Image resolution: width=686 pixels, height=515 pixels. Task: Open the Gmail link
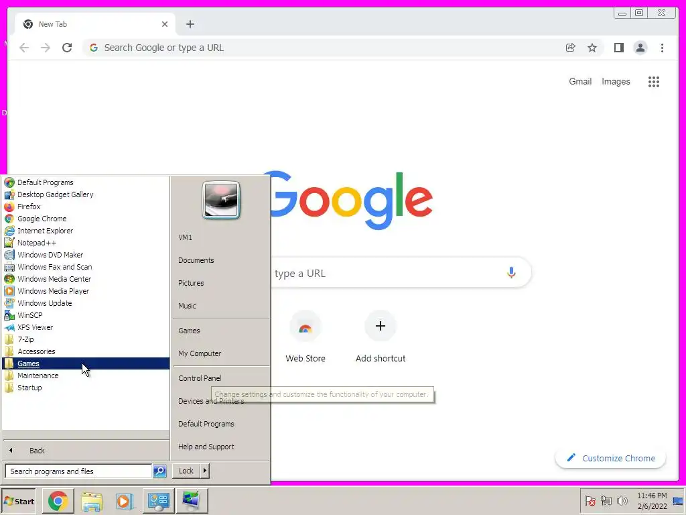point(580,81)
